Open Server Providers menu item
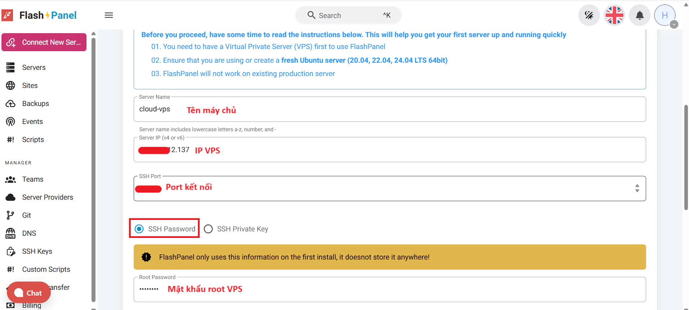The width and height of the screenshot is (689, 310). coord(47,197)
